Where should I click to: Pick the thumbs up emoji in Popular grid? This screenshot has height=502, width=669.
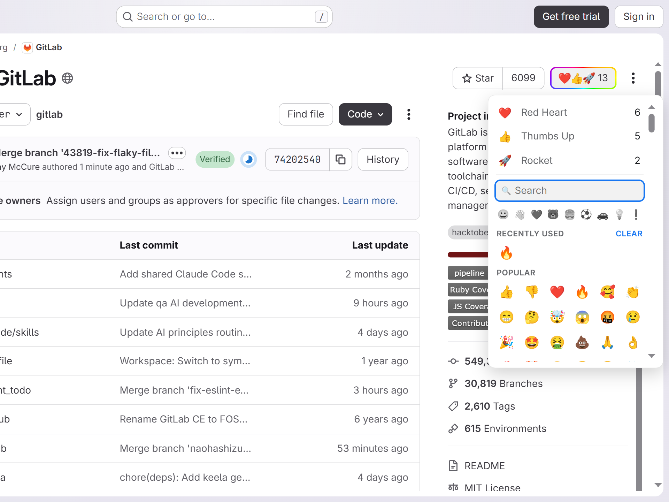point(506,292)
